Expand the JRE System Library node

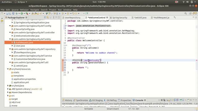8,89
